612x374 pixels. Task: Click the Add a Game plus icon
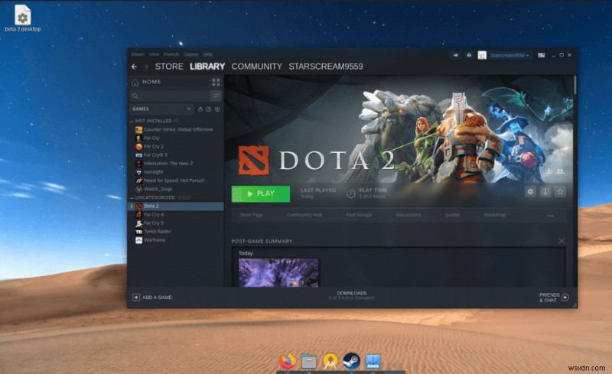point(136,298)
